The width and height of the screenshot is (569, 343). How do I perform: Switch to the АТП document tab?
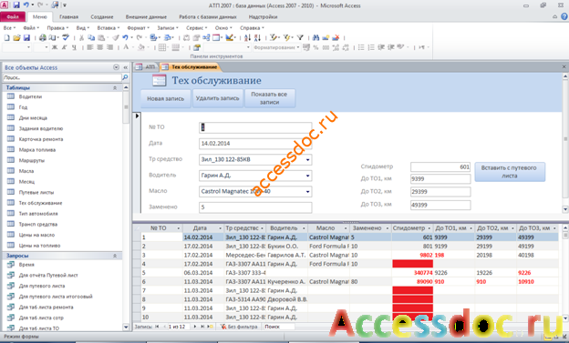pos(146,67)
